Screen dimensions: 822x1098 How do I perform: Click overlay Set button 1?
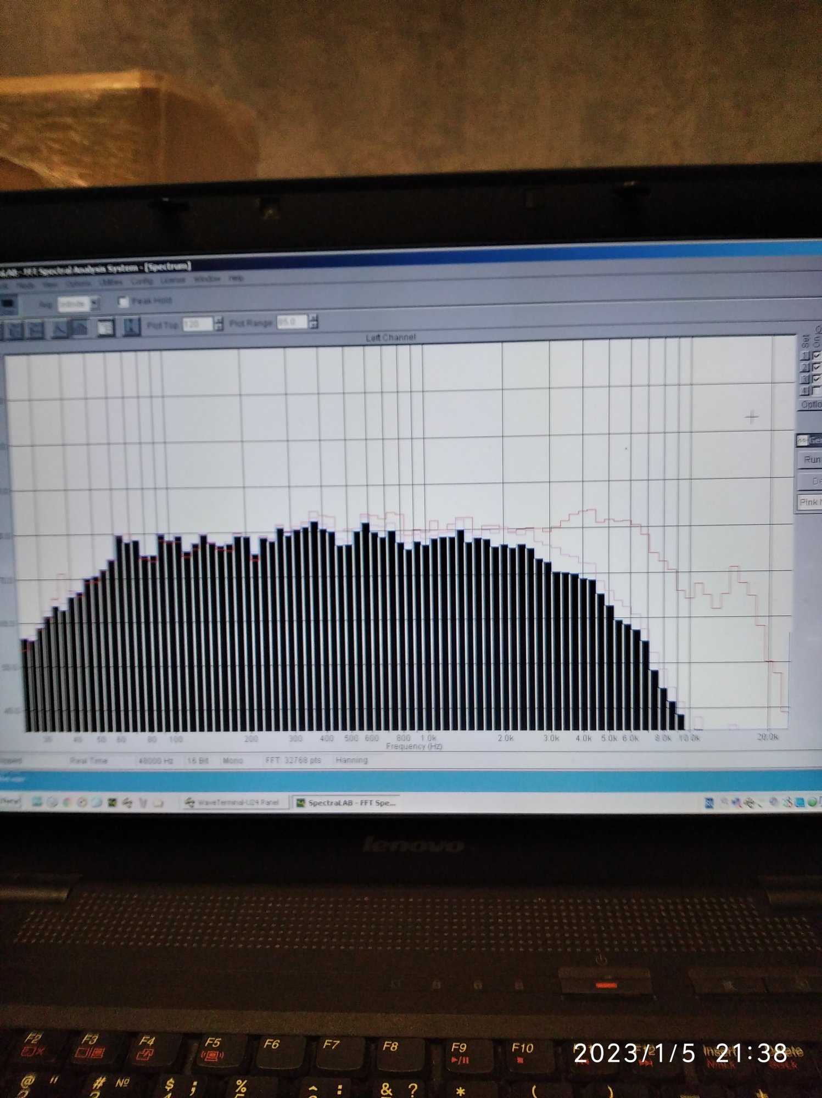(x=805, y=356)
